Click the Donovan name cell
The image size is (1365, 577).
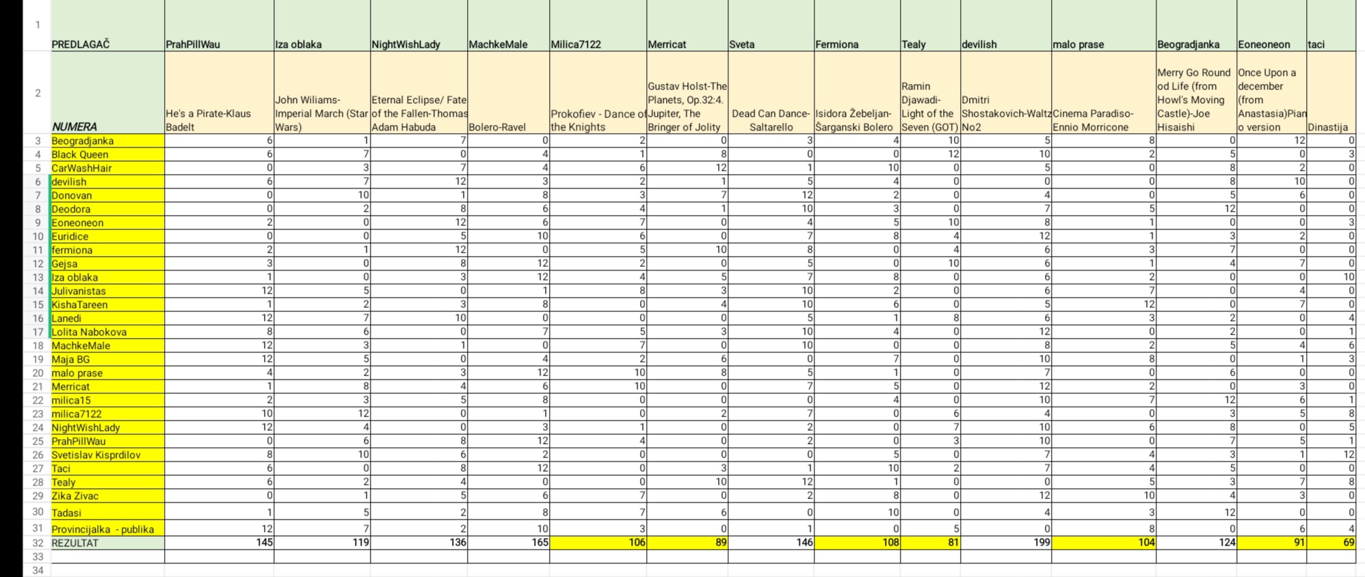tap(107, 195)
